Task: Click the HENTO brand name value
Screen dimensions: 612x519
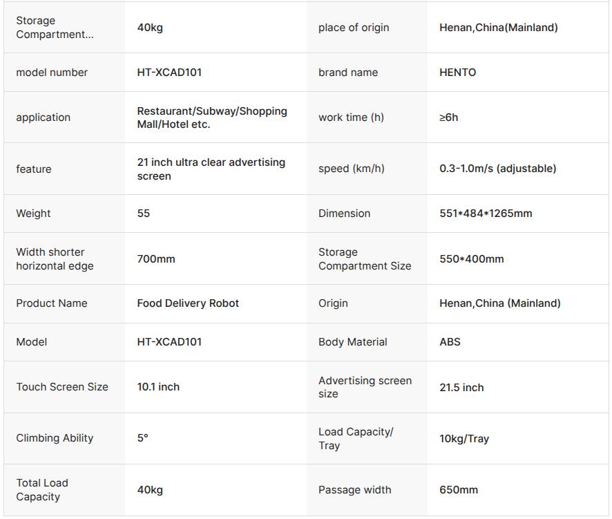Action: pyautogui.click(x=457, y=73)
